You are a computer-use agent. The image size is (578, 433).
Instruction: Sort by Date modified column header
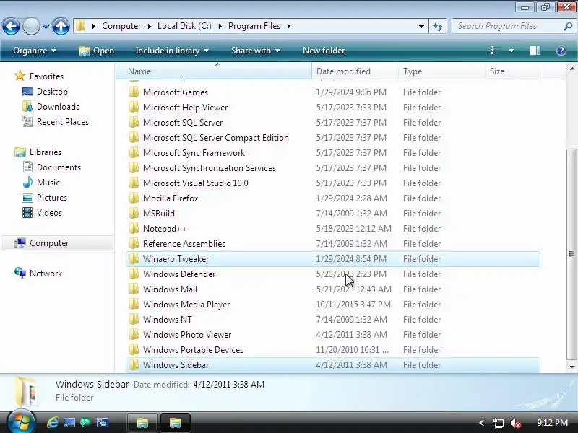click(355, 71)
